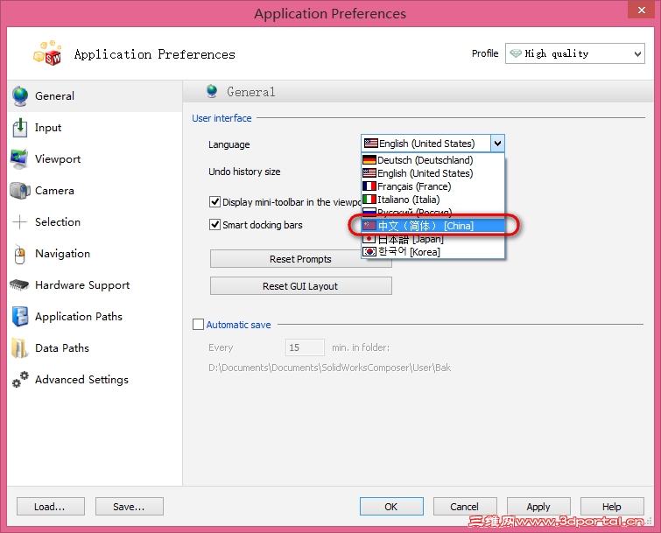Click the Viewport monitor icon
This screenshot has width=661, height=533.
(x=20, y=159)
